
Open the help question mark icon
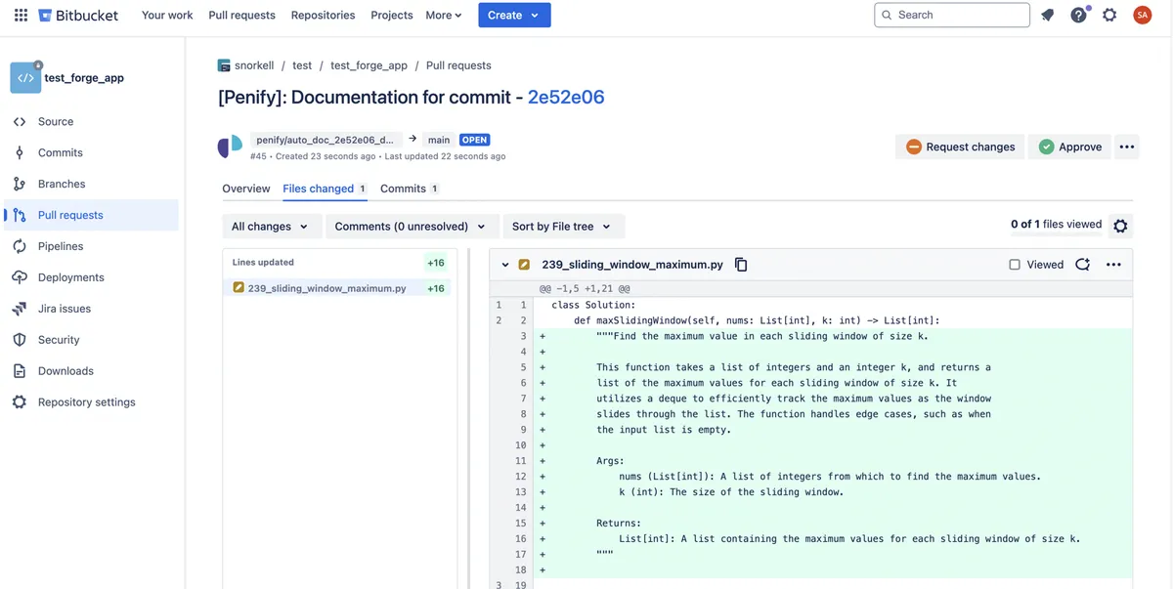tap(1078, 16)
